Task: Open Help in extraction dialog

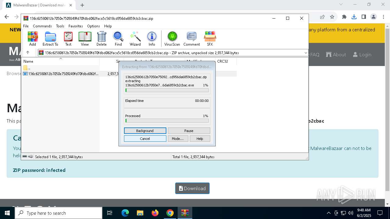Action: coord(200,139)
